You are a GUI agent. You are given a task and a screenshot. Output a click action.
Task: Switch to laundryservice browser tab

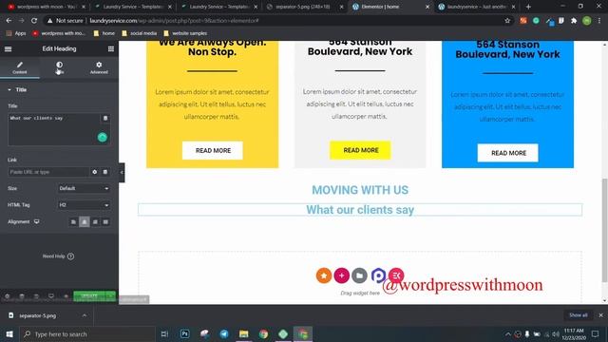pos(477,7)
